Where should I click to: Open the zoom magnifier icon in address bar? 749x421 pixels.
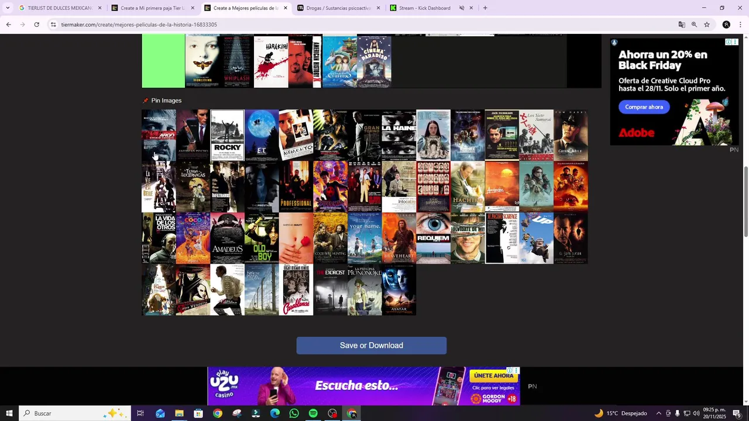(x=694, y=25)
